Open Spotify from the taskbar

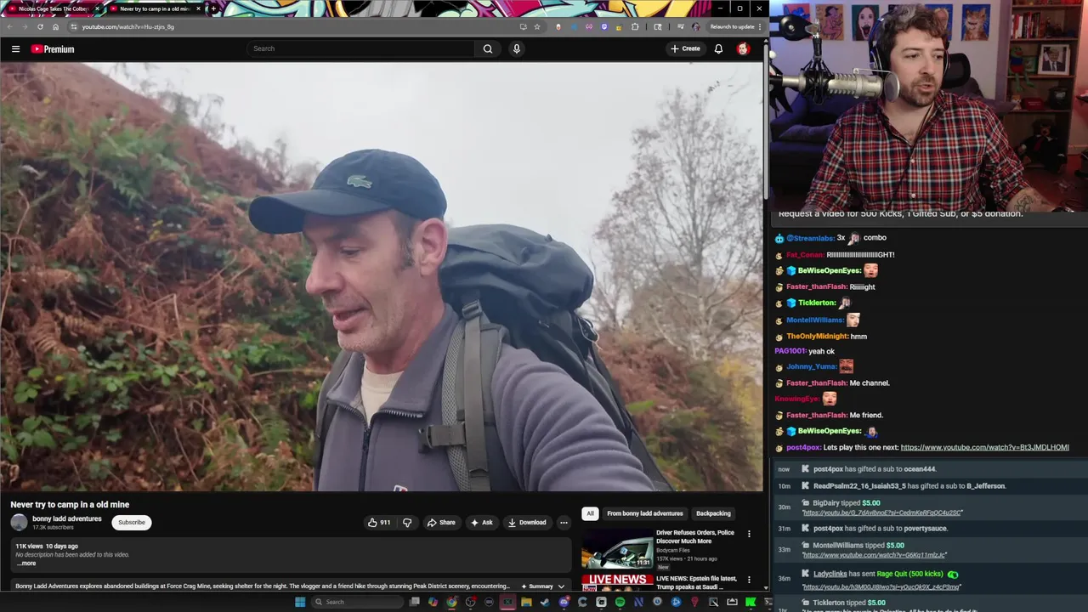tap(620, 602)
